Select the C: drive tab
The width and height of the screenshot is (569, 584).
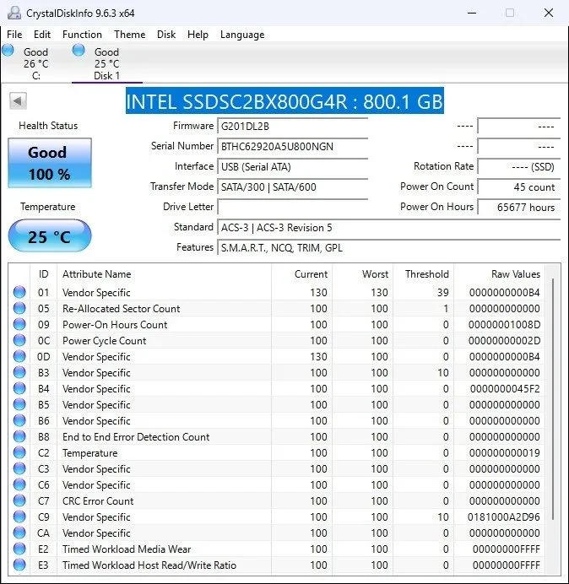click(35, 63)
